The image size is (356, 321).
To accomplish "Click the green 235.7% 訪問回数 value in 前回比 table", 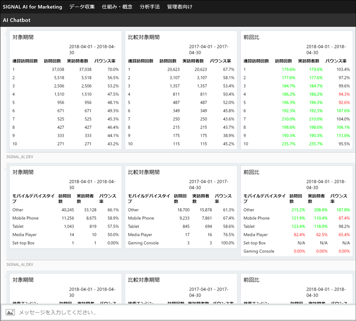I will 288,144.
